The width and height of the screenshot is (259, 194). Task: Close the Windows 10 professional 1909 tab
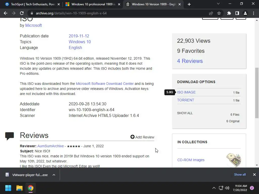point(119,4)
